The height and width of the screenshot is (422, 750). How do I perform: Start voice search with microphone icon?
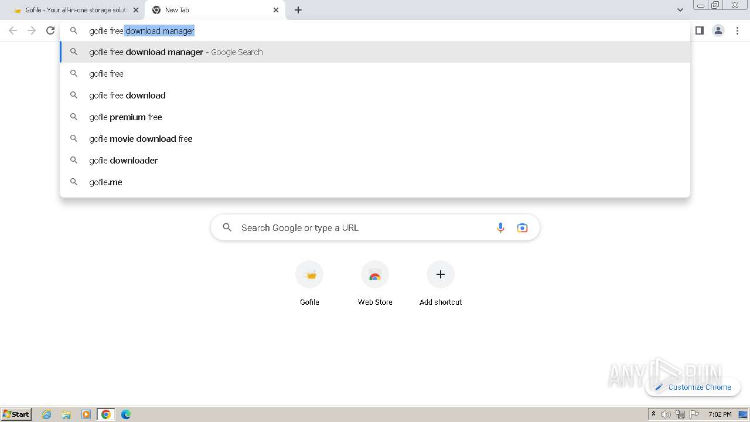(500, 228)
